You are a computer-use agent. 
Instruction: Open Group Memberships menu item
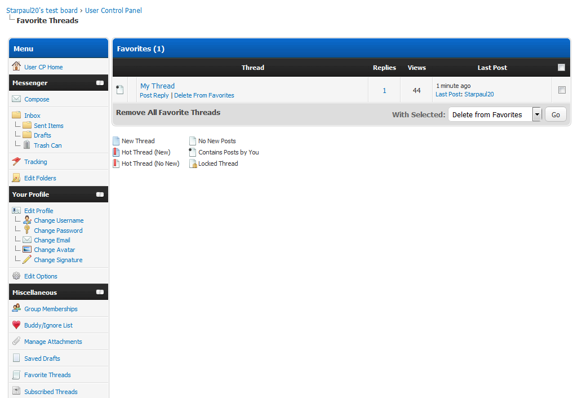click(51, 309)
